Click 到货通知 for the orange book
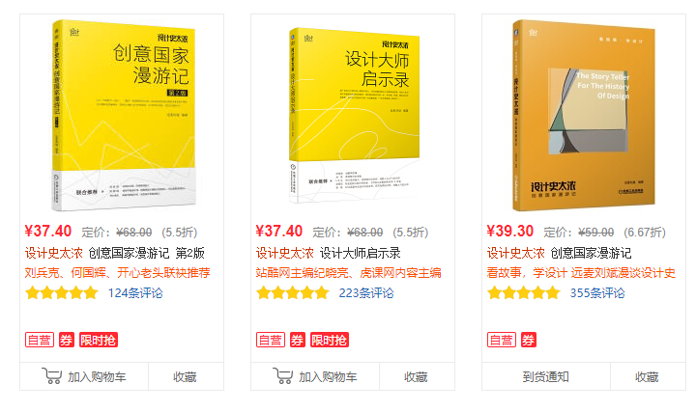Viewport: 696px width, 412px height. click(546, 376)
